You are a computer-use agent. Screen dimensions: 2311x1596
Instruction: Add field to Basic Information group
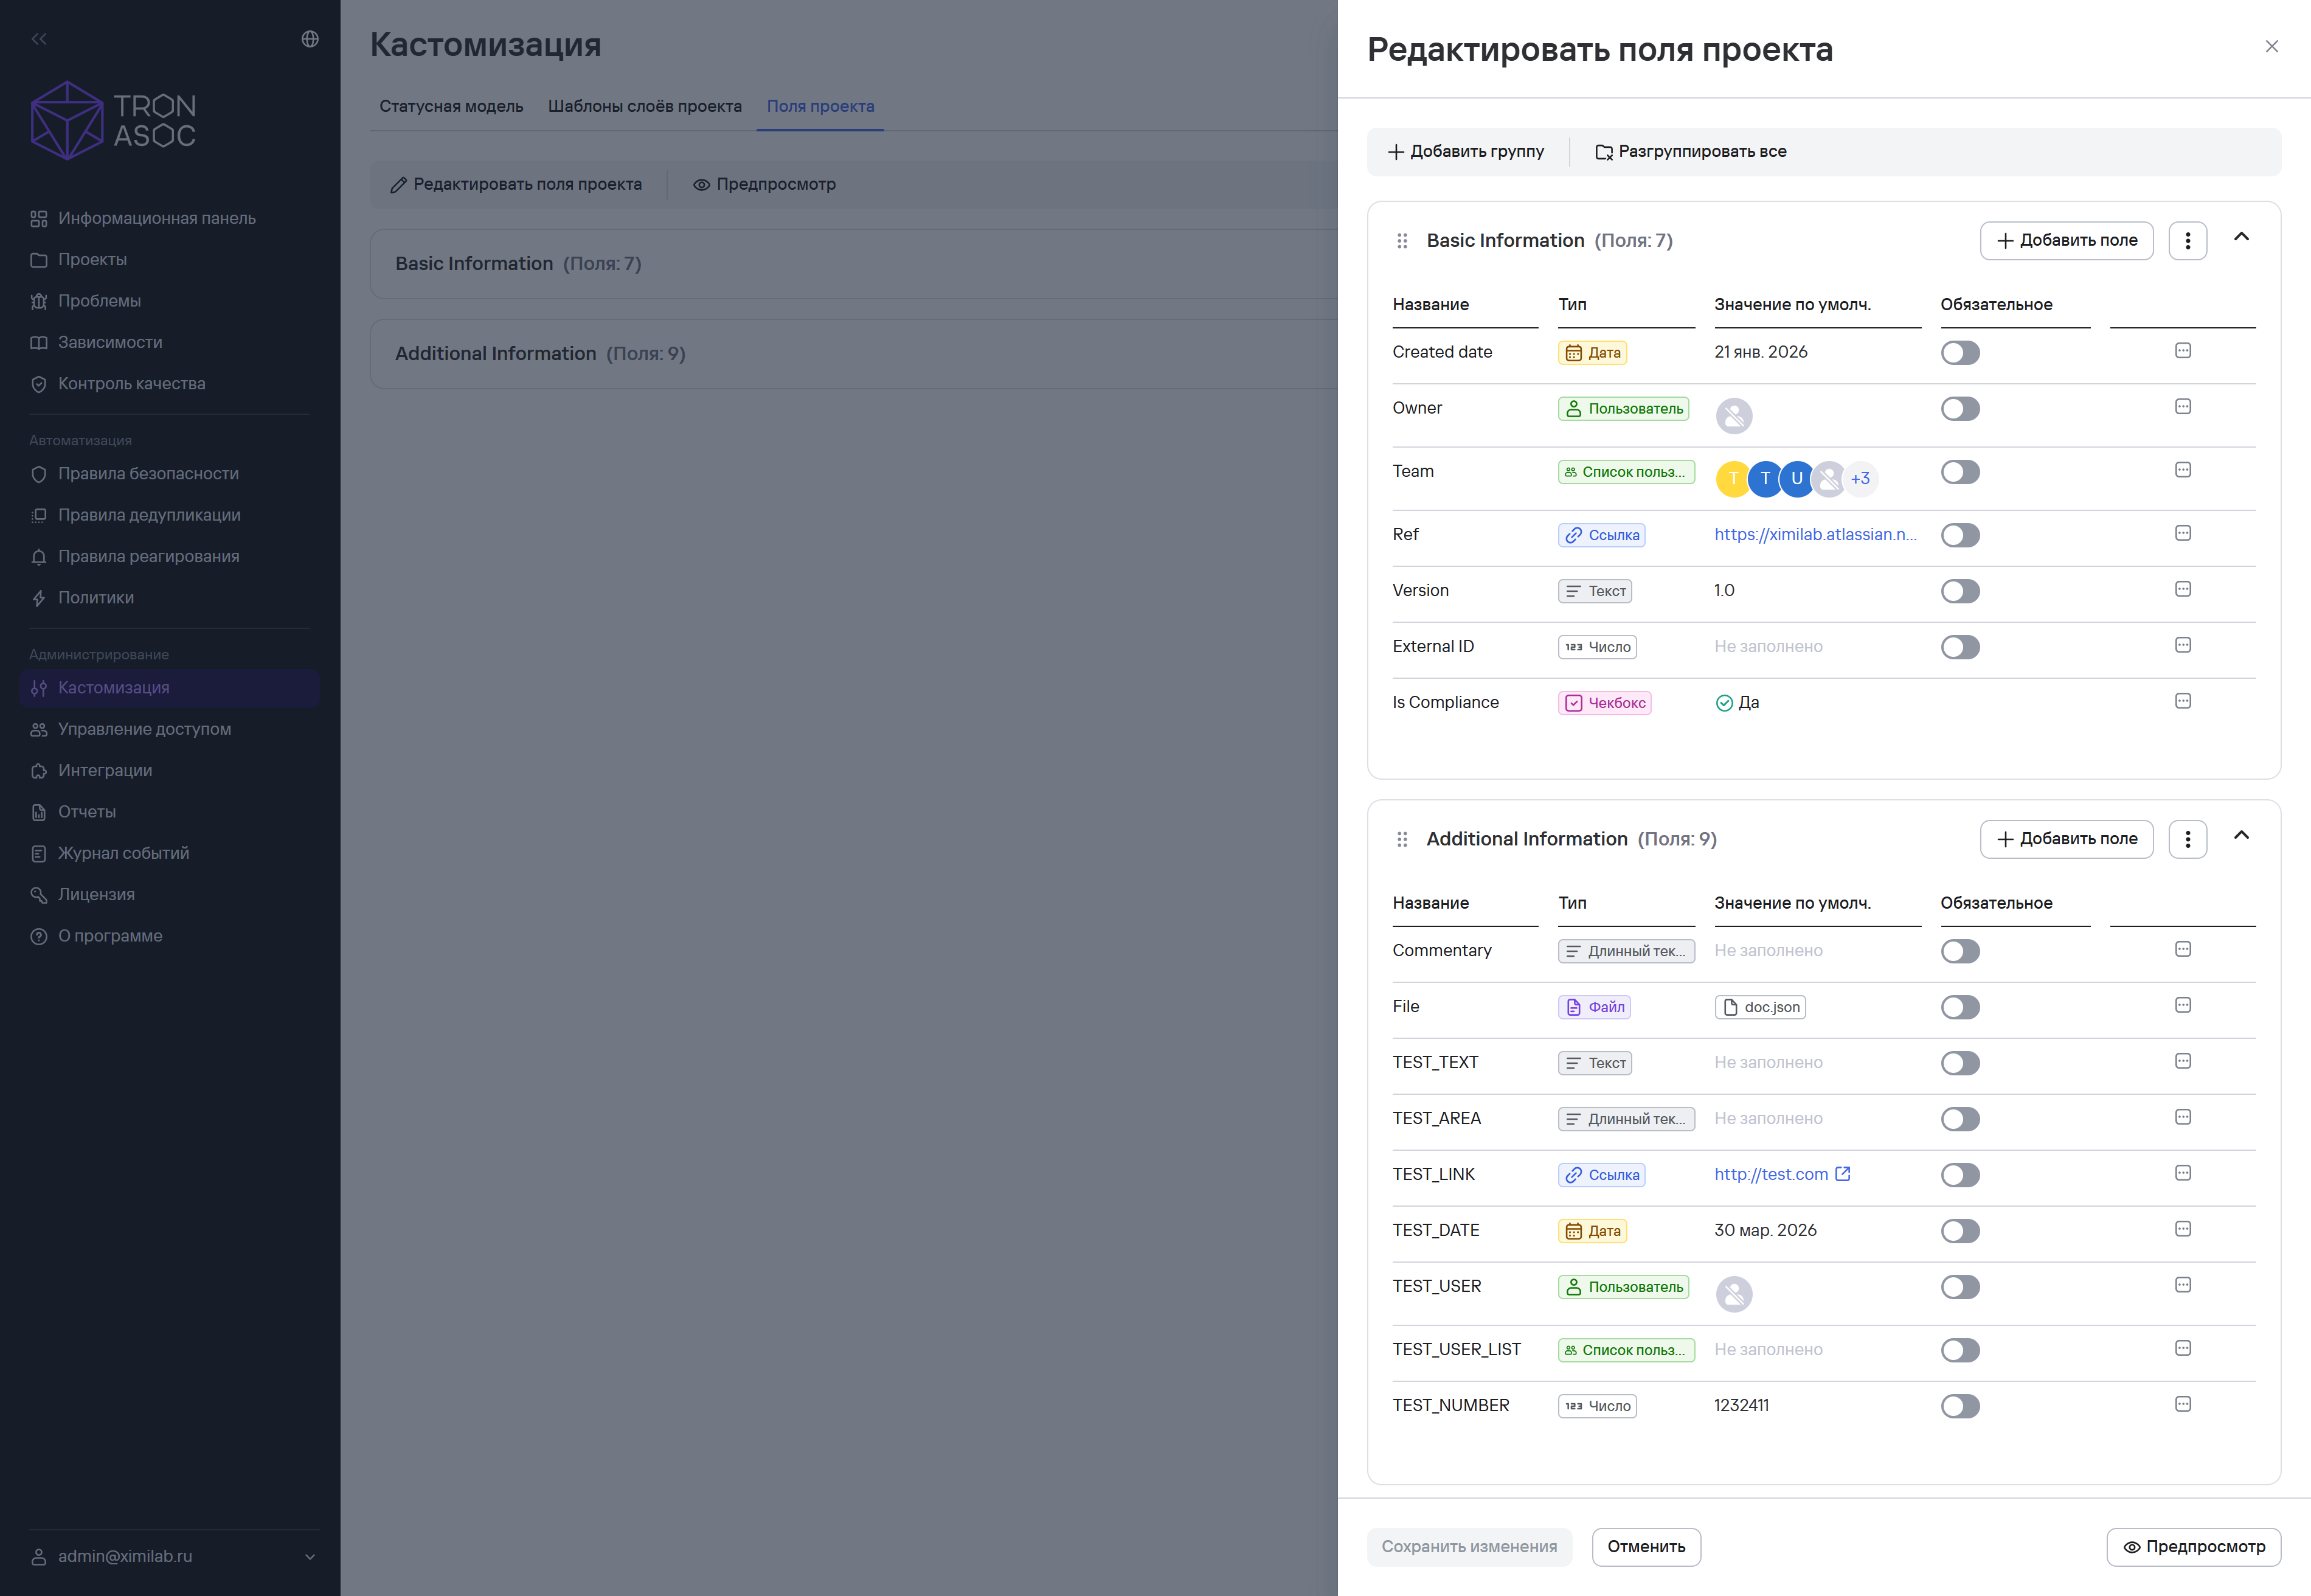(x=2066, y=241)
